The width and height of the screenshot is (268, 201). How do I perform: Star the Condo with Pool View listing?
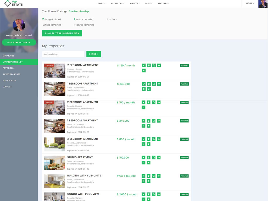[149, 199]
